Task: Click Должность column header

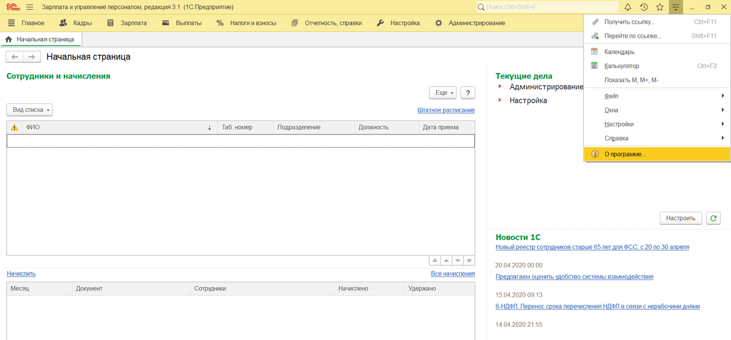Action: tap(387, 127)
